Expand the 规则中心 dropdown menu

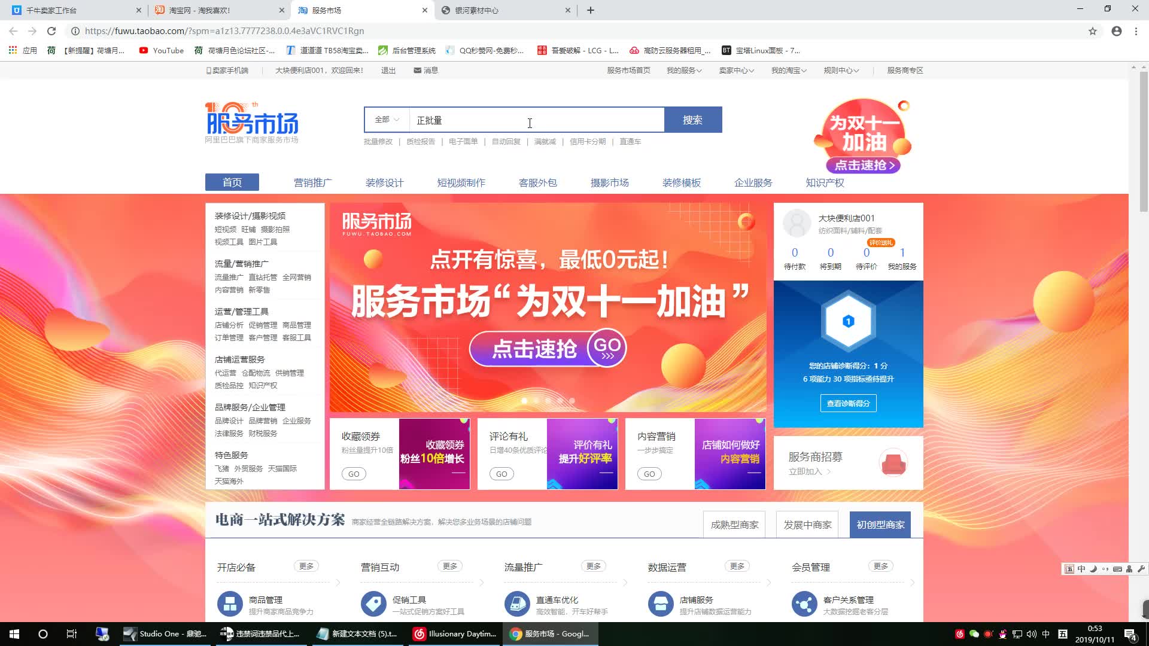point(841,70)
